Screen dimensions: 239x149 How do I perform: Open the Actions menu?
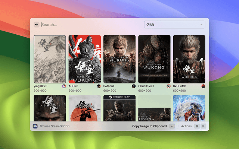186,126
